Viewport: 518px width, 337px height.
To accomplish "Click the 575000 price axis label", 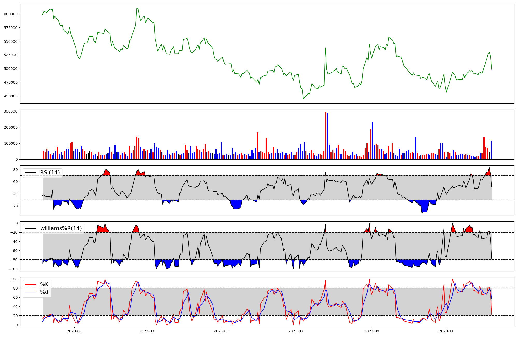I will (x=11, y=28).
